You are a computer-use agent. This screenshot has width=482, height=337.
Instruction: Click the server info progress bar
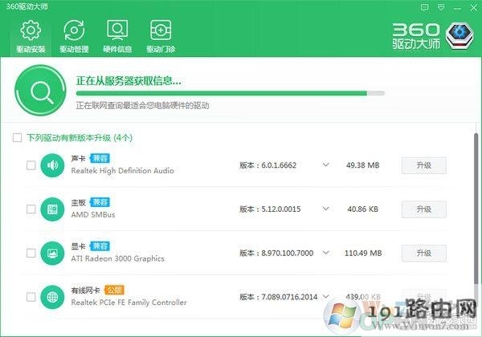pyautogui.click(x=231, y=93)
